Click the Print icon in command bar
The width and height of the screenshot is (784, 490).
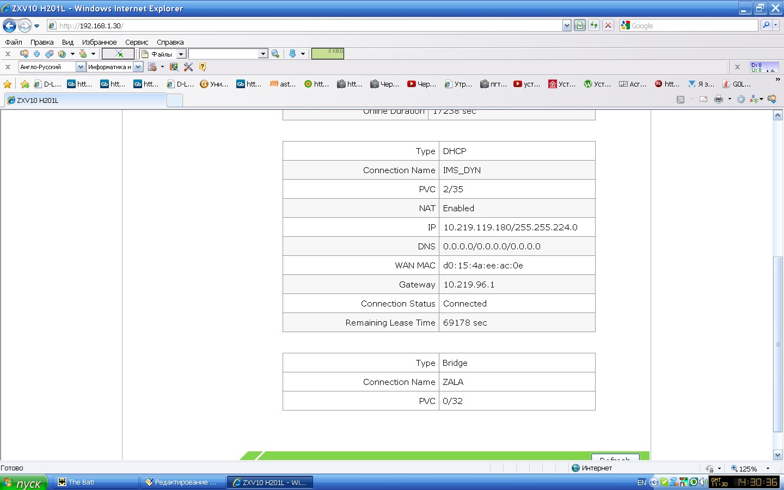(719, 99)
